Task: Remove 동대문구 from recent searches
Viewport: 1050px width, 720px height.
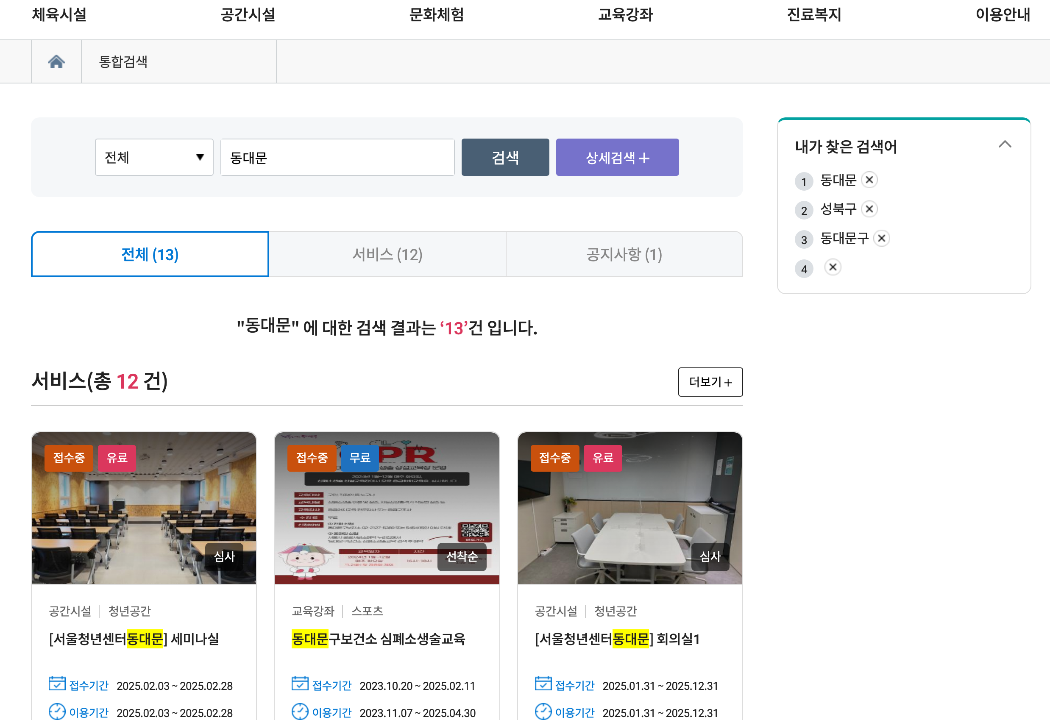Action: (881, 238)
